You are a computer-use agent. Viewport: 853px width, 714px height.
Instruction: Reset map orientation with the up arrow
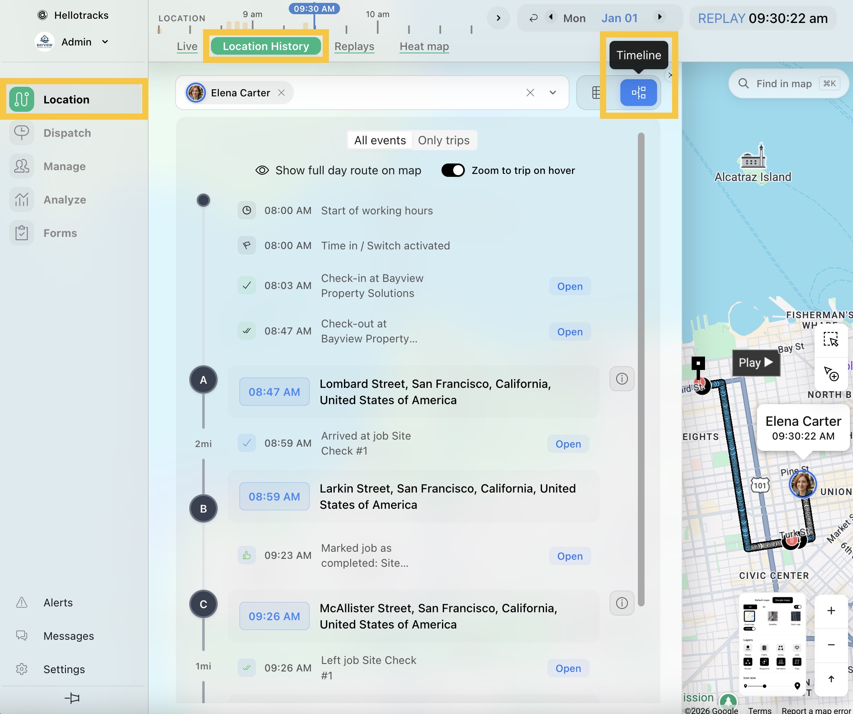(x=831, y=679)
